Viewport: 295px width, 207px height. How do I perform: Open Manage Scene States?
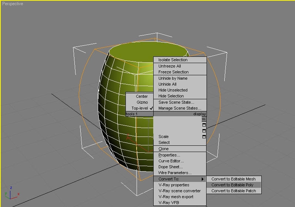click(180, 108)
